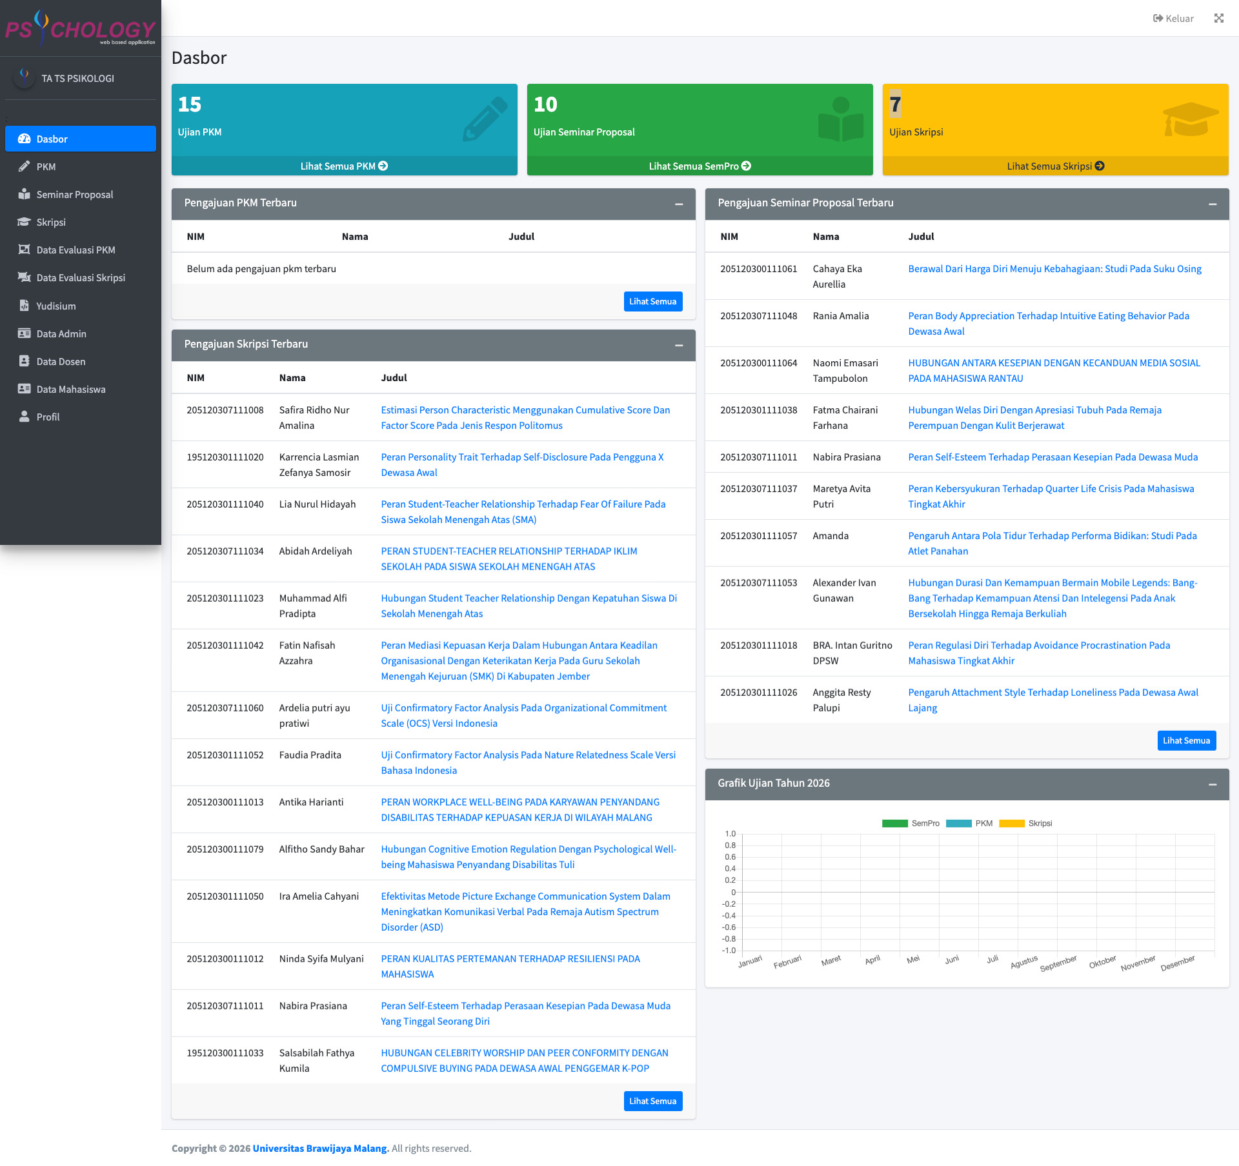Open Data Mahasiswa menu item
Screen dimensions: 1239x1166
point(70,389)
